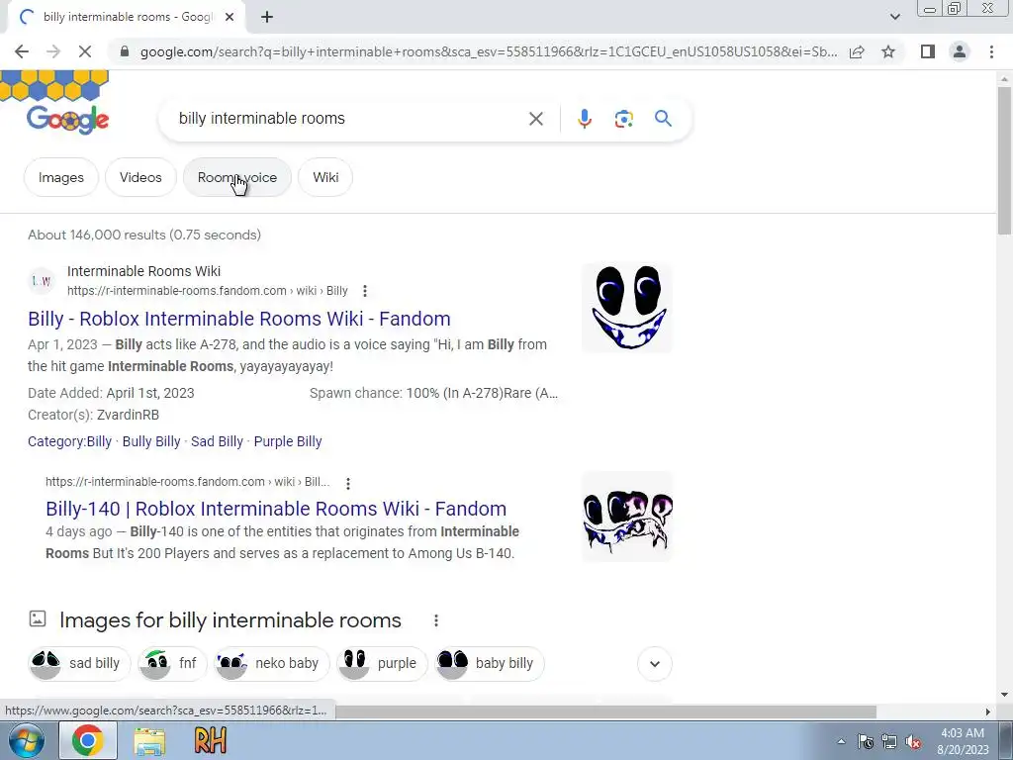
Task: Click the horizontal scrollbar thumb
Action: coord(605,712)
